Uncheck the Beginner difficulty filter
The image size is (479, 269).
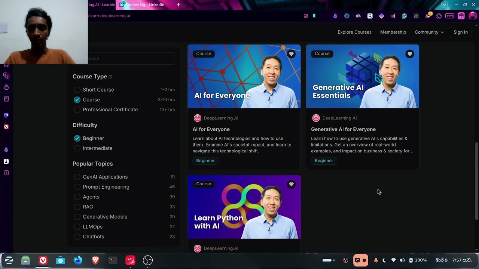[77, 138]
